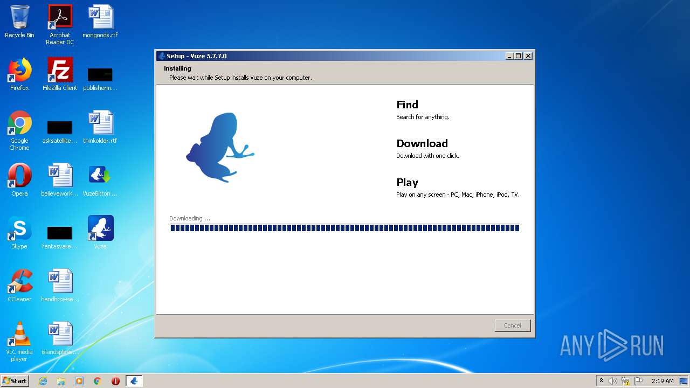Click the 'Find' heading text
This screenshot has width=690, height=388.
(408, 105)
